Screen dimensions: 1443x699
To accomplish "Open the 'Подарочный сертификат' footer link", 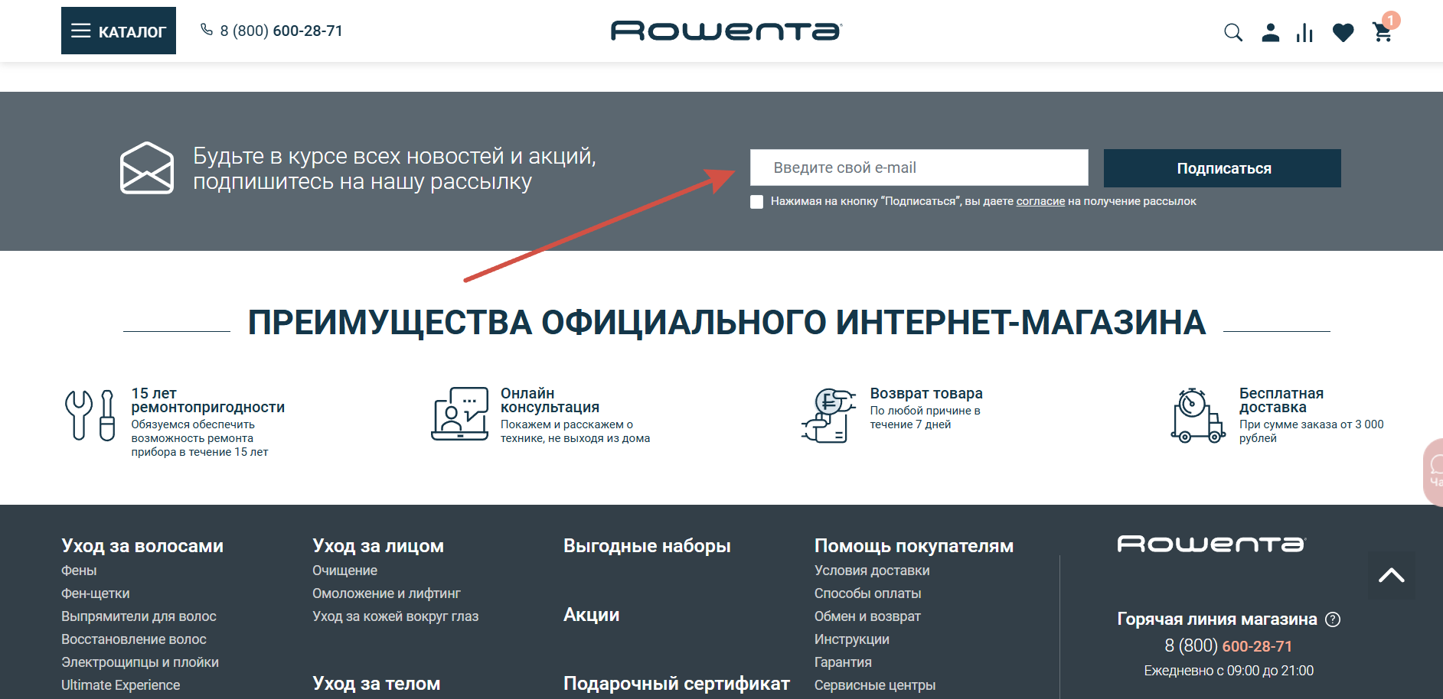I will [x=677, y=684].
